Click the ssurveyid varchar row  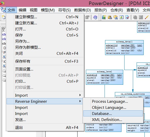[x=139, y=125]
